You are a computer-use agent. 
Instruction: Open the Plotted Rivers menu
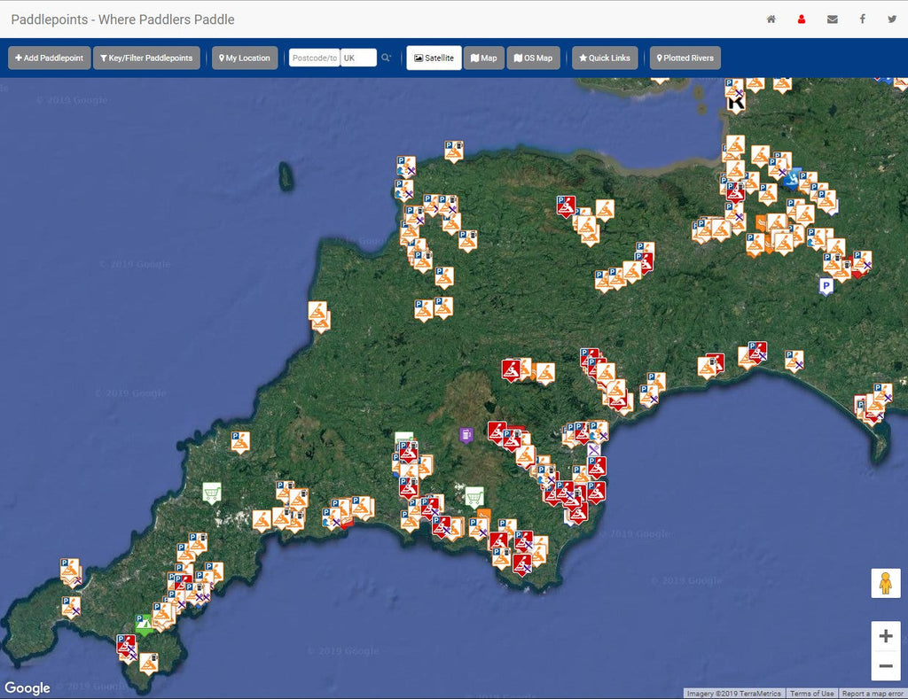click(685, 58)
